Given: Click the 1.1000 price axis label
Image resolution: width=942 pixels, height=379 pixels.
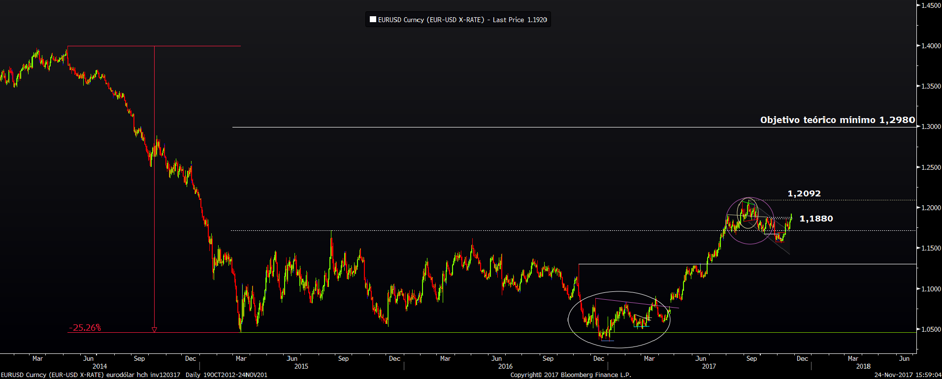Looking at the screenshot, I should [931, 289].
